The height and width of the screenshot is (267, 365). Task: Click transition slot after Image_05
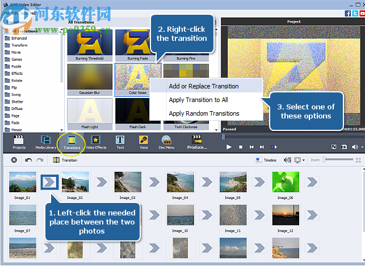(x=259, y=182)
